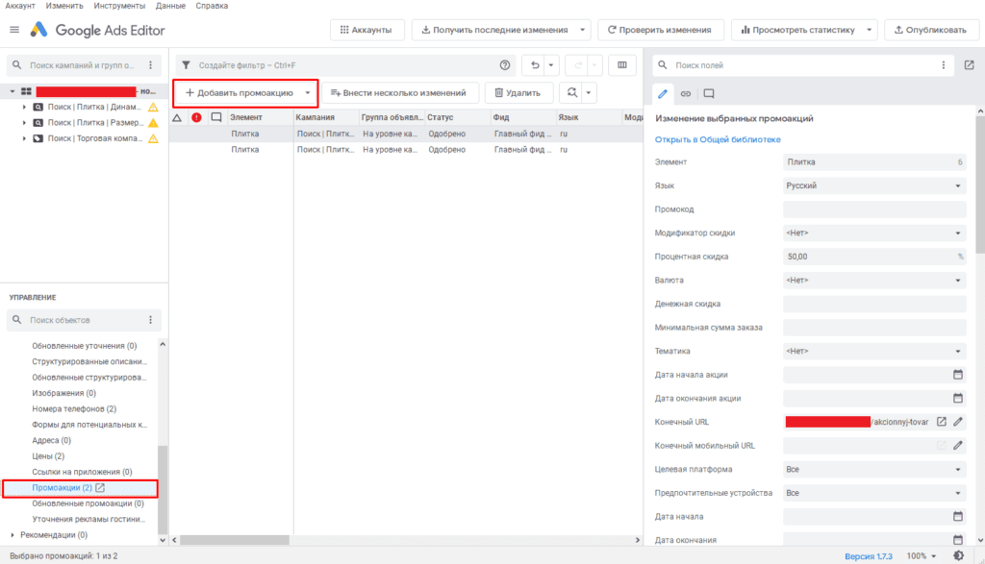Open the settings gear in status bar

pyautogui.click(x=959, y=556)
